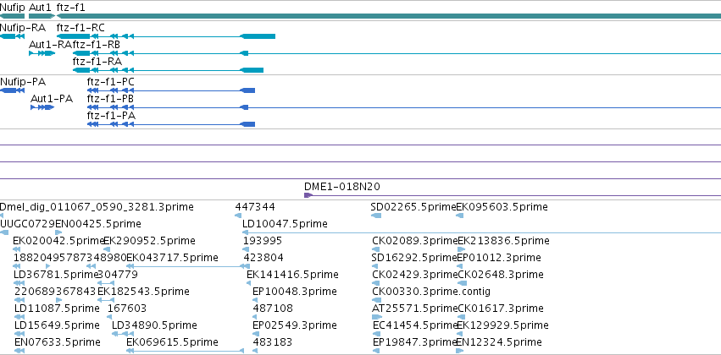Click the LD34890.5prime label
This screenshot has height=355, width=721.
[154, 325]
